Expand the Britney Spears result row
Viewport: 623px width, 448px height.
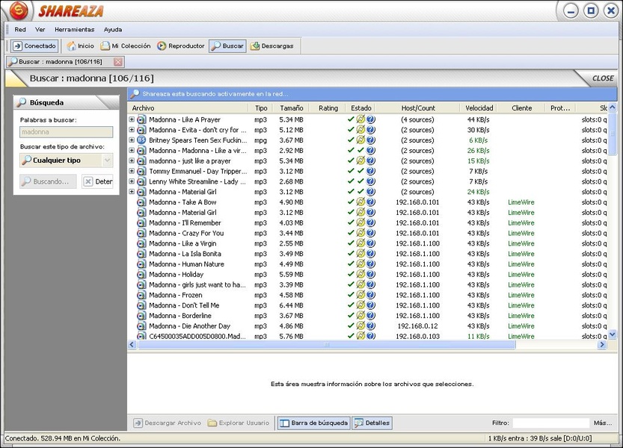(132, 140)
